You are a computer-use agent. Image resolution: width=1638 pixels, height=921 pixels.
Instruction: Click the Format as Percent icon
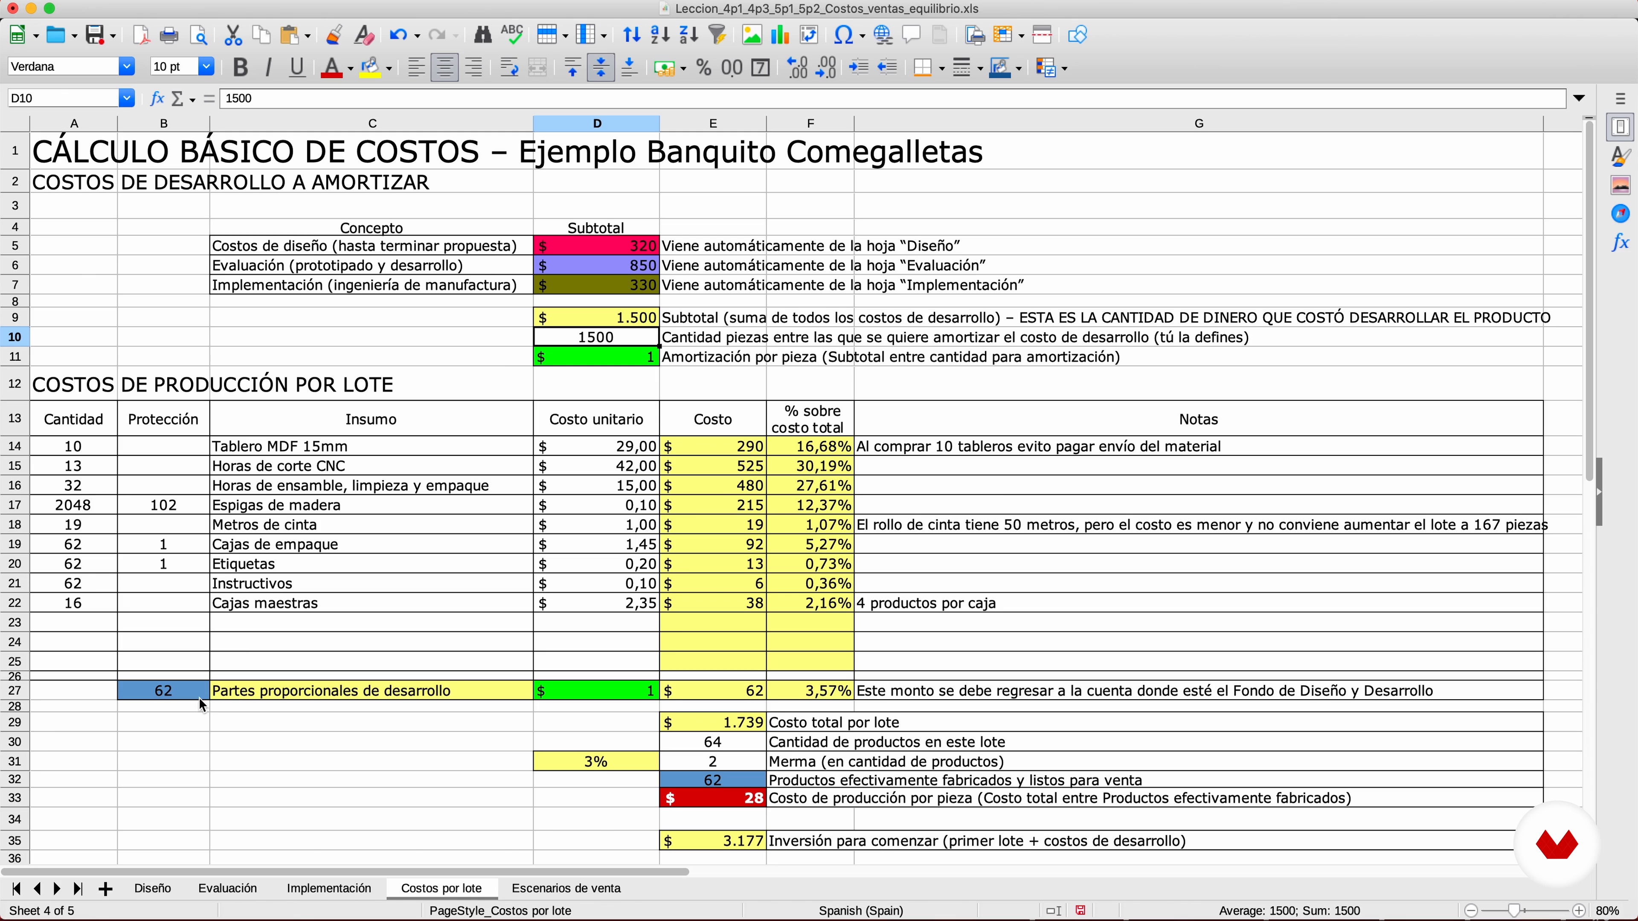(704, 67)
